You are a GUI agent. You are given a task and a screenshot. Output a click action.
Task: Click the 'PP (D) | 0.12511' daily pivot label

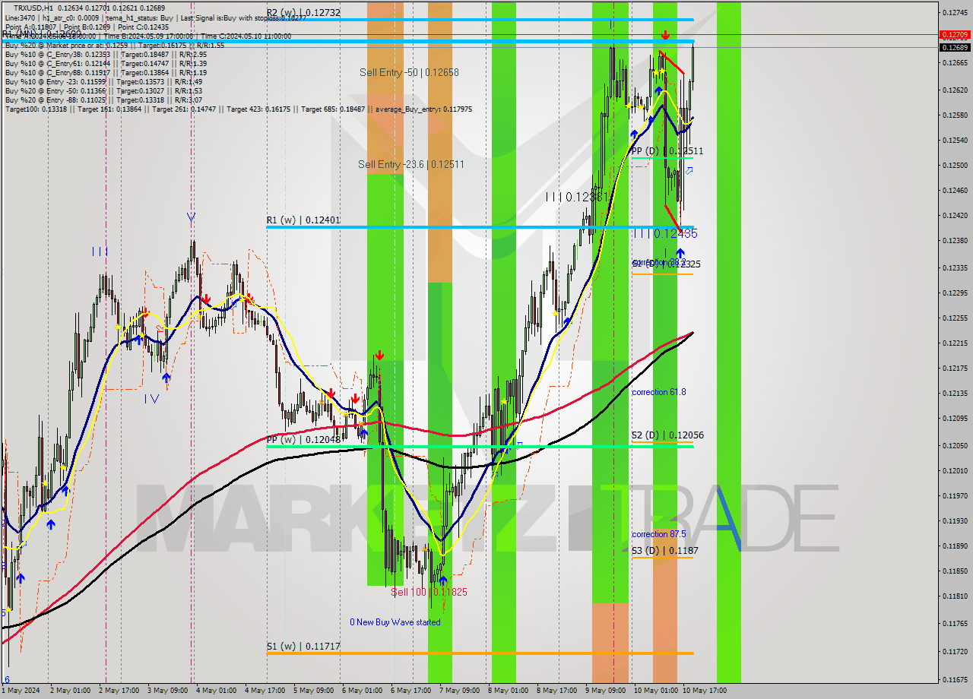pyautogui.click(x=667, y=151)
